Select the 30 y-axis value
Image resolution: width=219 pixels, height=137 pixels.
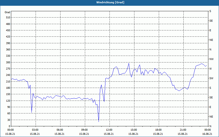coord(9,120)
